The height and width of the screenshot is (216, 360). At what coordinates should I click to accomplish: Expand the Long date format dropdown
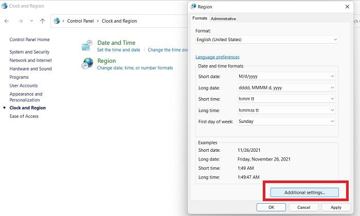pos(286,87)
